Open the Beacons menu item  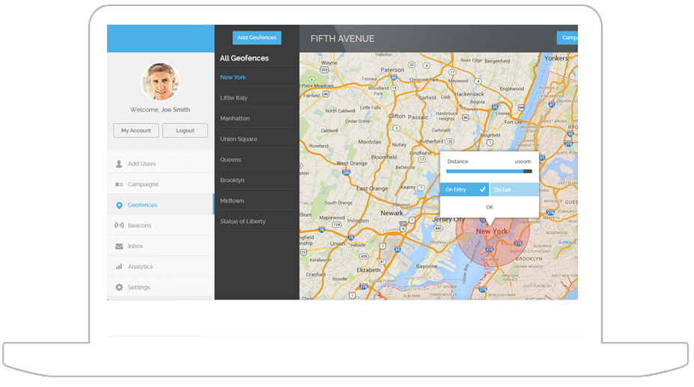click(161, 226)
